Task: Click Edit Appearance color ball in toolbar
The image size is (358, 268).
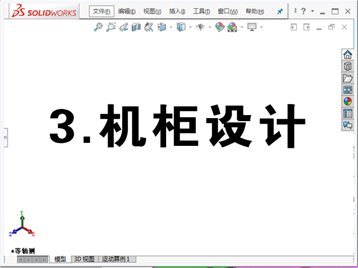Action: point(219,27)
